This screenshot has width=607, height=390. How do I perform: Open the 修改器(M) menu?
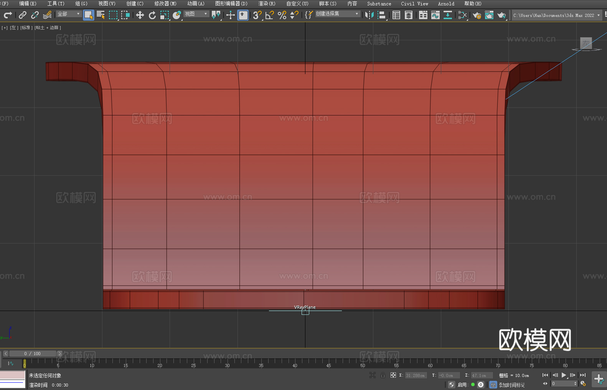165,3
